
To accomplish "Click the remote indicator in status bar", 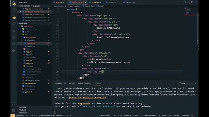I will coord(13,116).
